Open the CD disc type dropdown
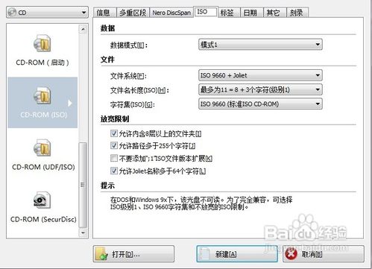Image resolution: width=372 pixels, height=269 pixels. (47, 13)
